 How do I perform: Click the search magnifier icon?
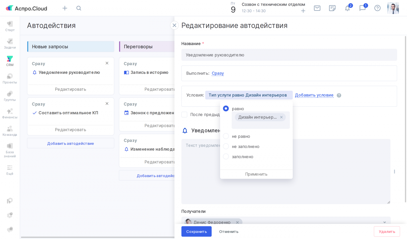click(79, 8)
